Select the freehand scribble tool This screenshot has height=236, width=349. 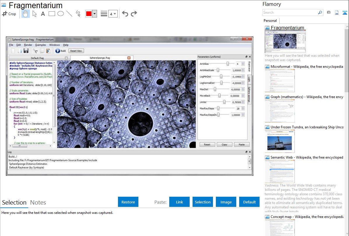point(78,14)
